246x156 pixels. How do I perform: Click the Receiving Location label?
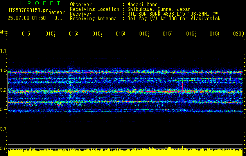coord(95,9)
